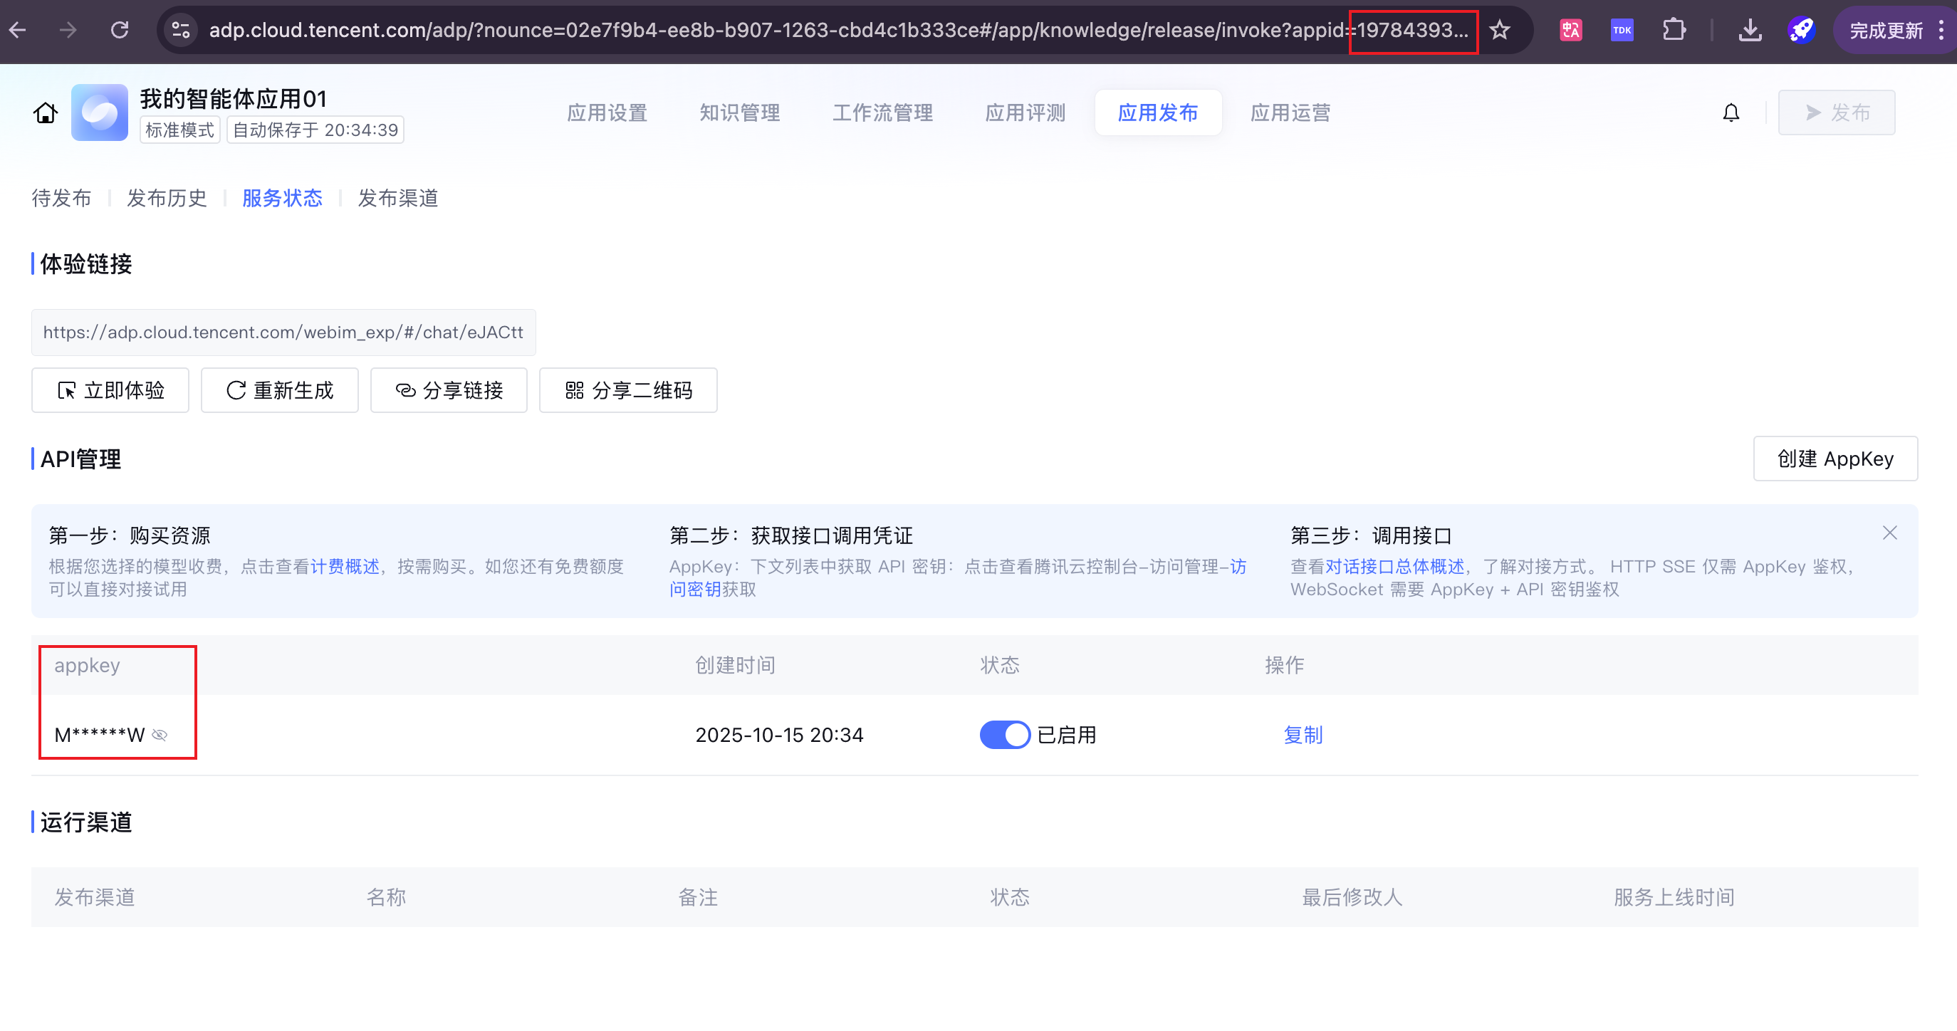
Task: Reload the page
Action: (x=119, y=31)
